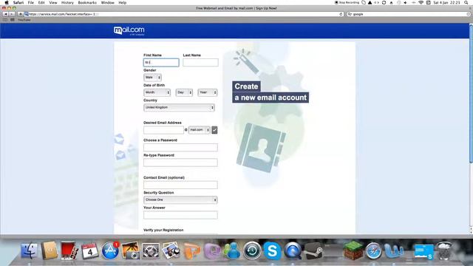Launch Photo Booth from the Dock

(69, 251)
